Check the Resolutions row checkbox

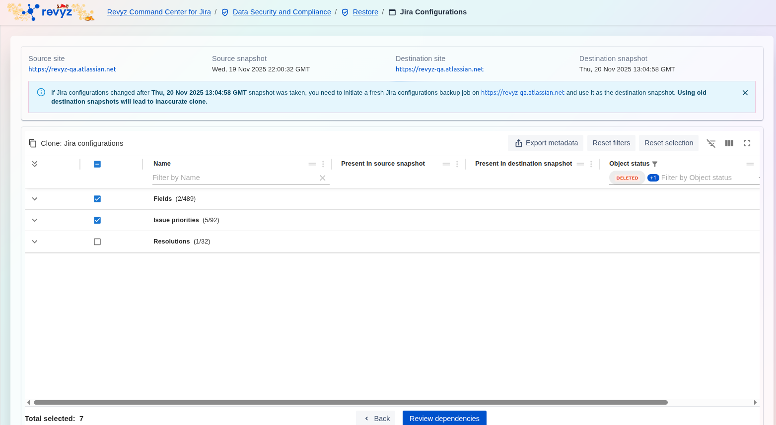[x=97, y=242]
